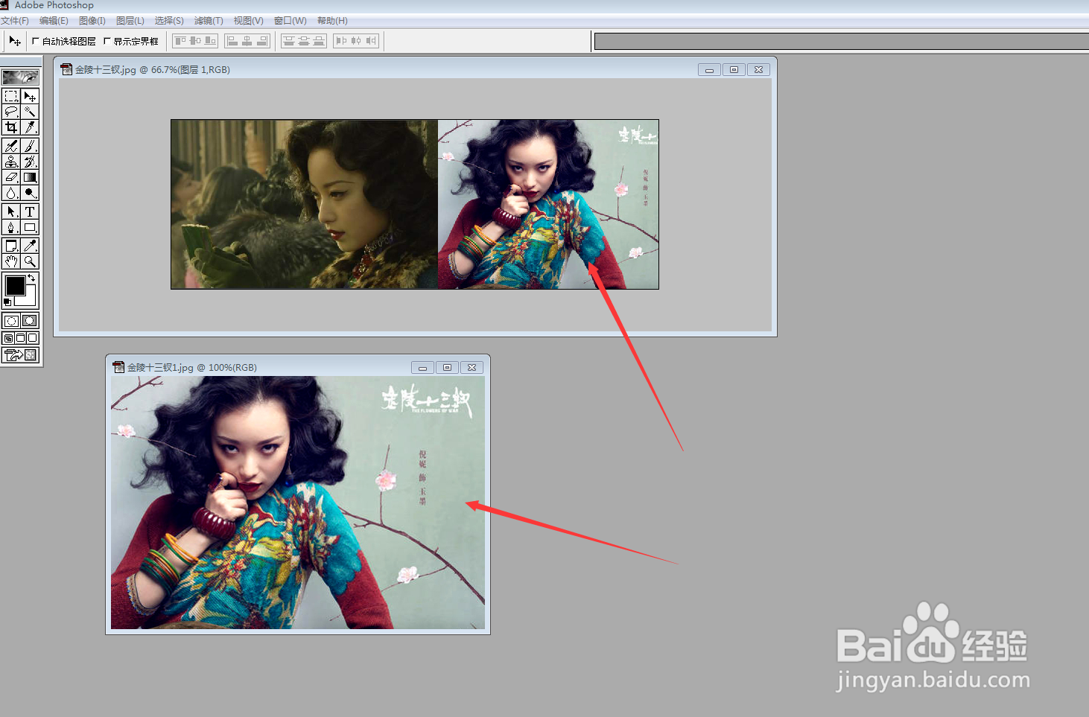
Task: Open the 图像(I) menu
Action: pyautogui.click(x=92, y=21)
